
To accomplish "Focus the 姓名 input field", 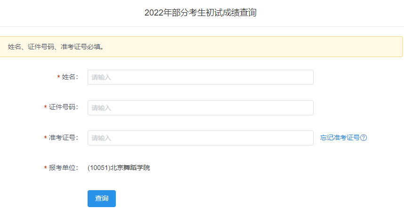I will pos(200,77).
